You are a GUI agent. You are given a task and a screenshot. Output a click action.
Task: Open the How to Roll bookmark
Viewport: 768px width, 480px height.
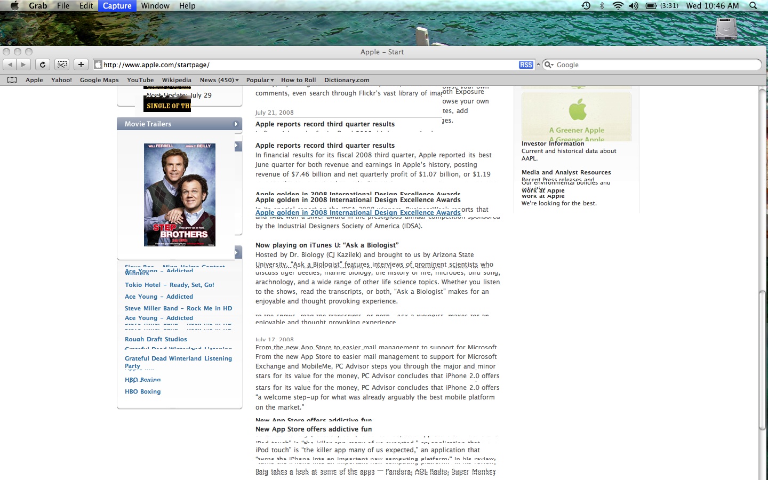point(299,80)
